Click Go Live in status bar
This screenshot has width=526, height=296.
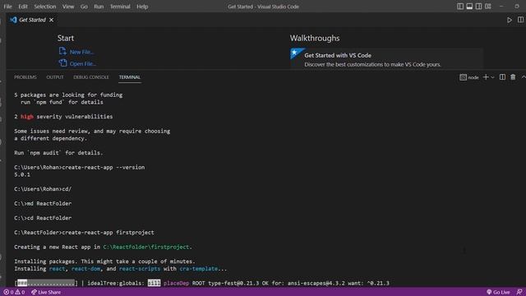coord(498,293)
